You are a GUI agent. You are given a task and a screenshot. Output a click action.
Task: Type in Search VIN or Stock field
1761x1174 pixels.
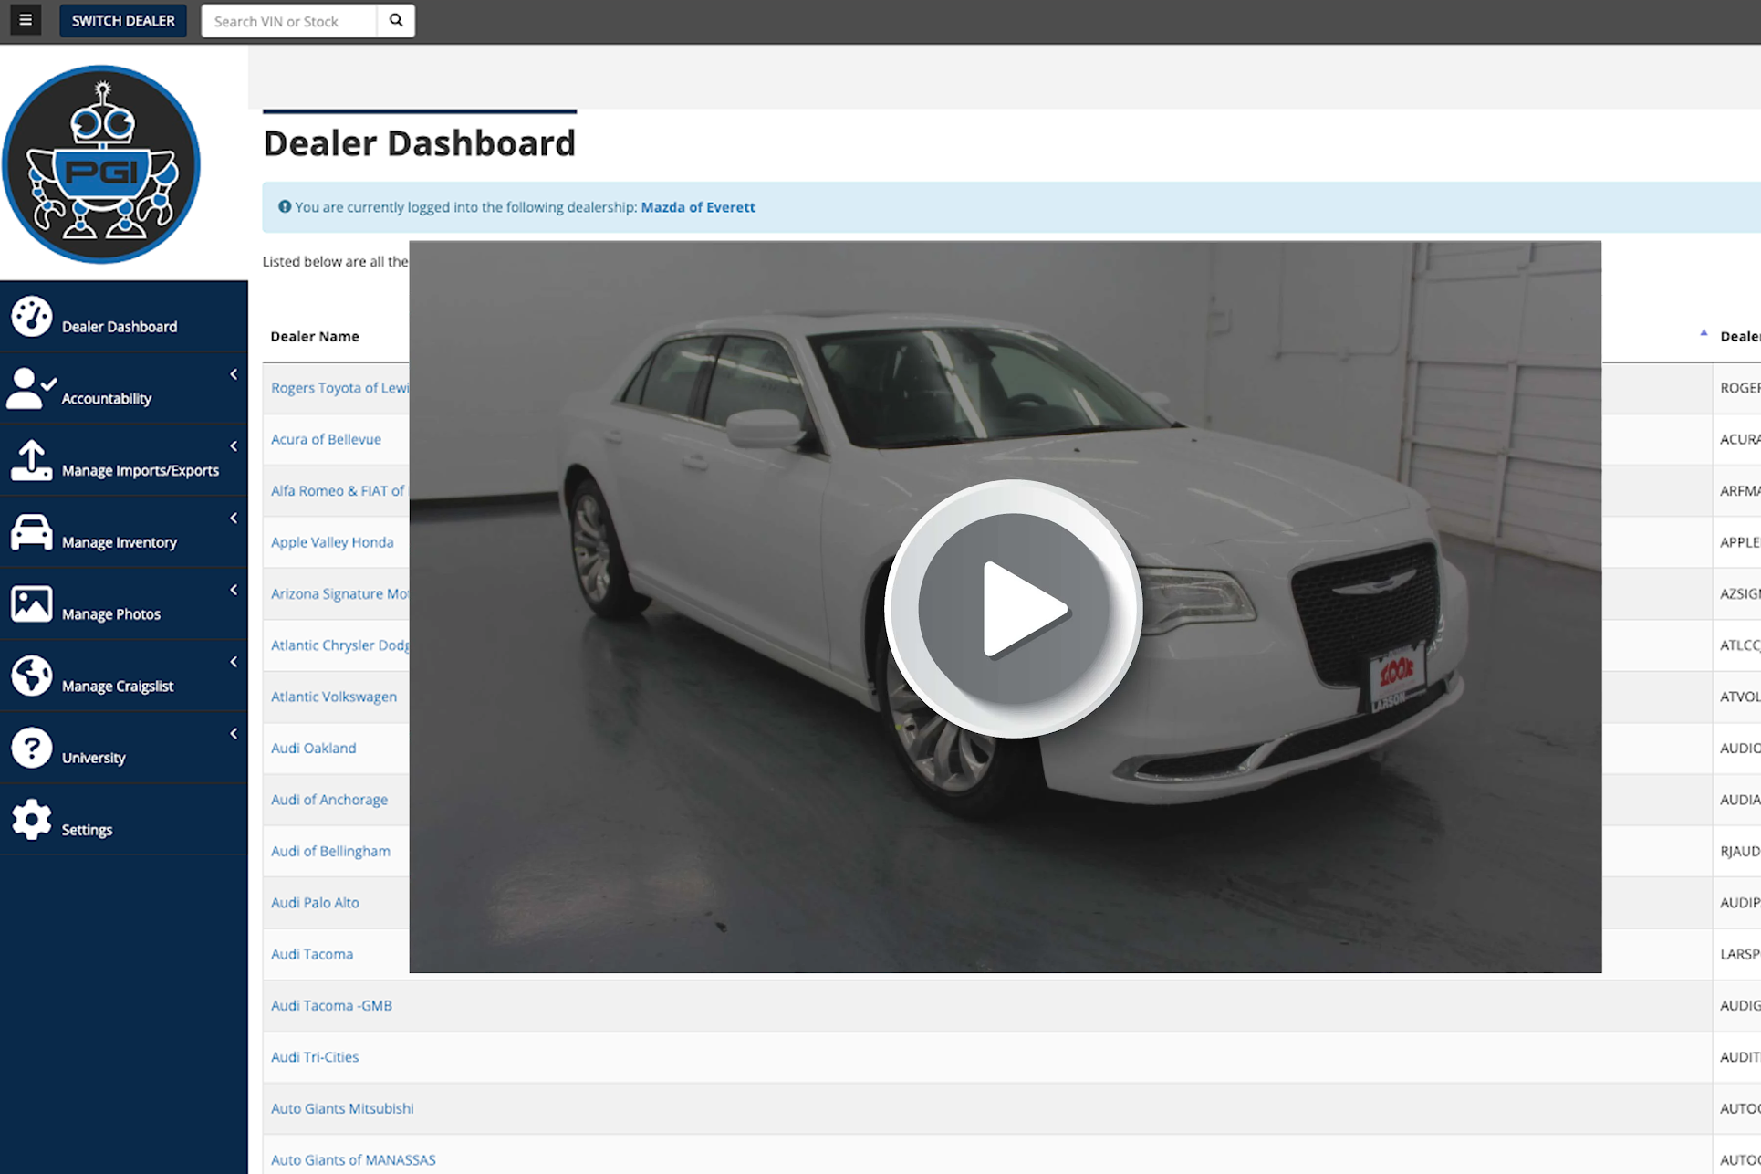tap(288, 21)
